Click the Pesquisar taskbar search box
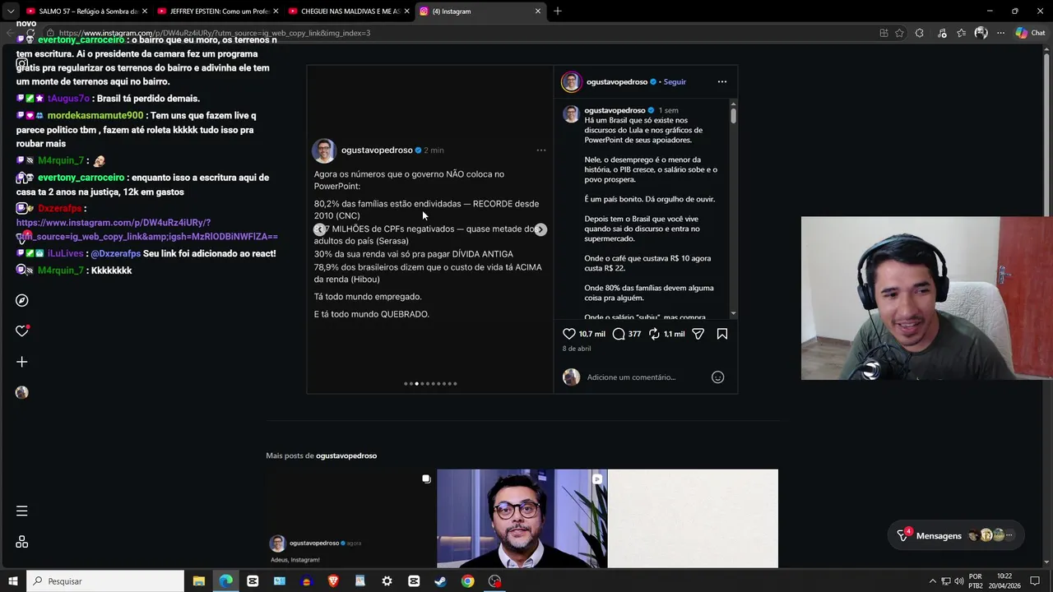The width and height of the screenshot is (1053, 592). pyautogui.click(x=105, y=581)
